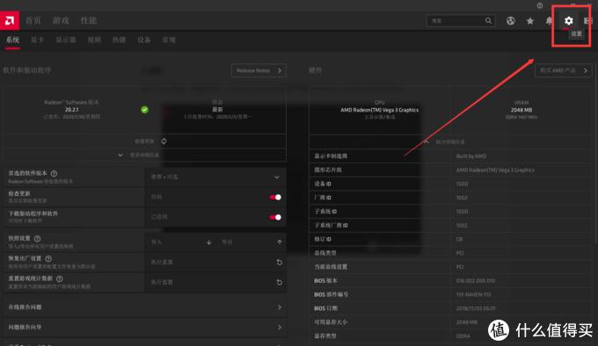Click the refresh icon next to 检查更新
598x346 pixels.
(x=164, y=141)
